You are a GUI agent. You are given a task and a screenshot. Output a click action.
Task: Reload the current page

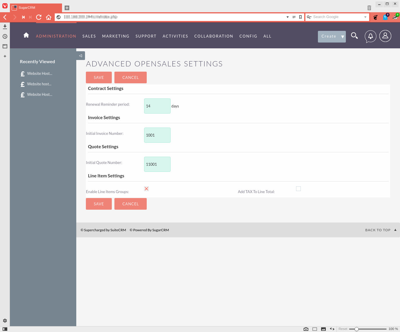39,17
